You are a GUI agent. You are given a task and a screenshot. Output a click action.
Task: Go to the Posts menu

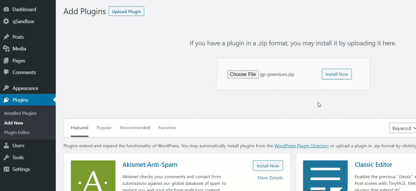click(18, 37)
